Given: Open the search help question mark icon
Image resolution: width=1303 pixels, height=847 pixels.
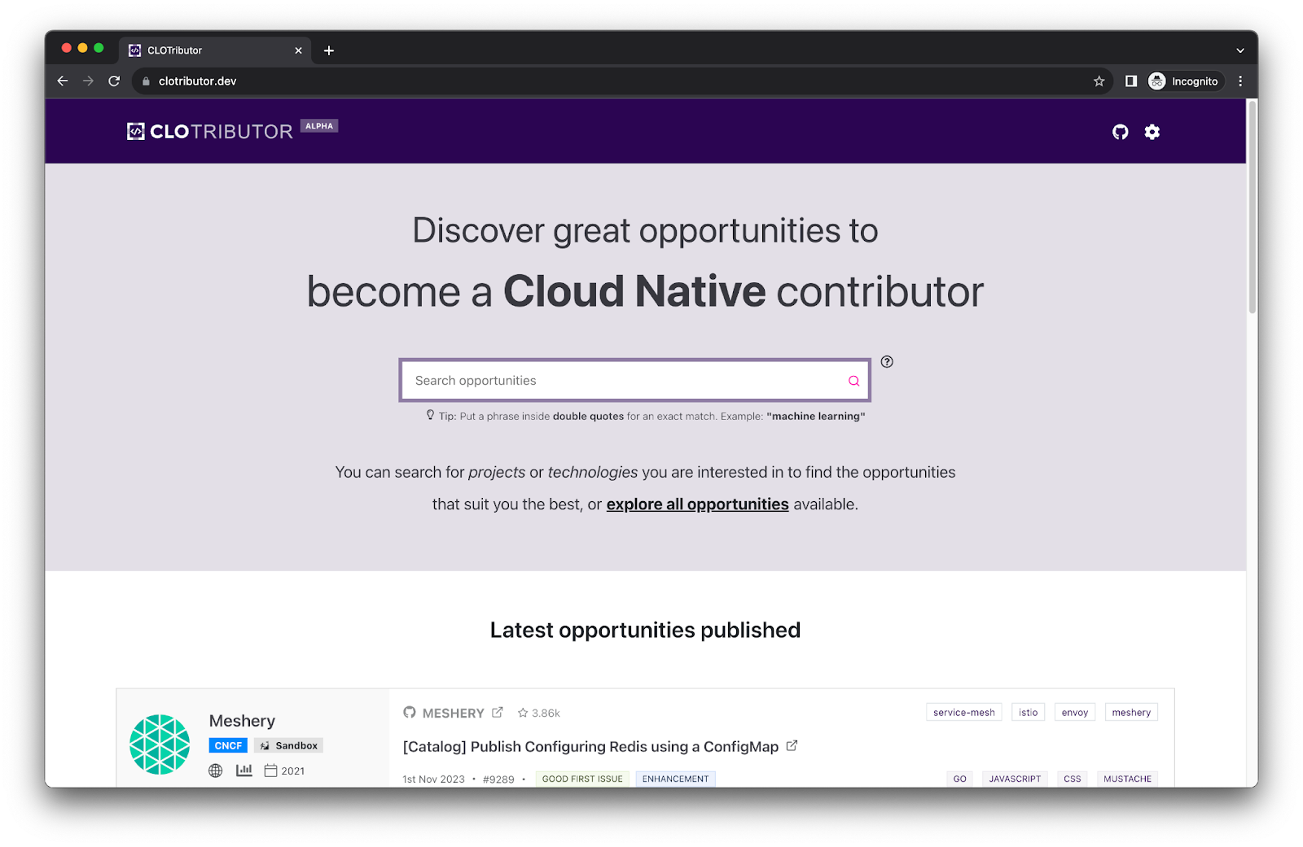Looking at the screenshot, I should 887,362.
